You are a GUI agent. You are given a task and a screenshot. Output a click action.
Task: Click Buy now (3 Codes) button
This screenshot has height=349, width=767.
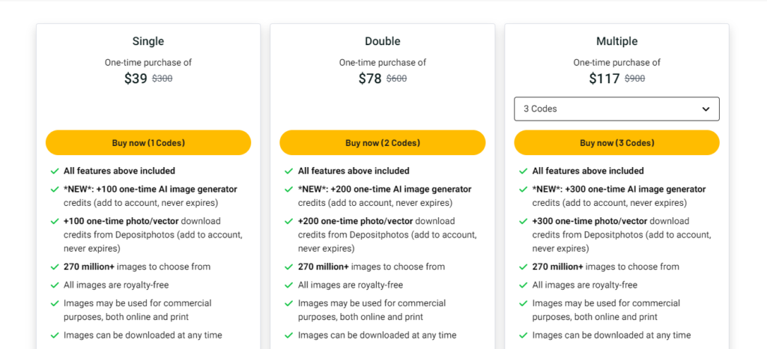click(616, 142)
